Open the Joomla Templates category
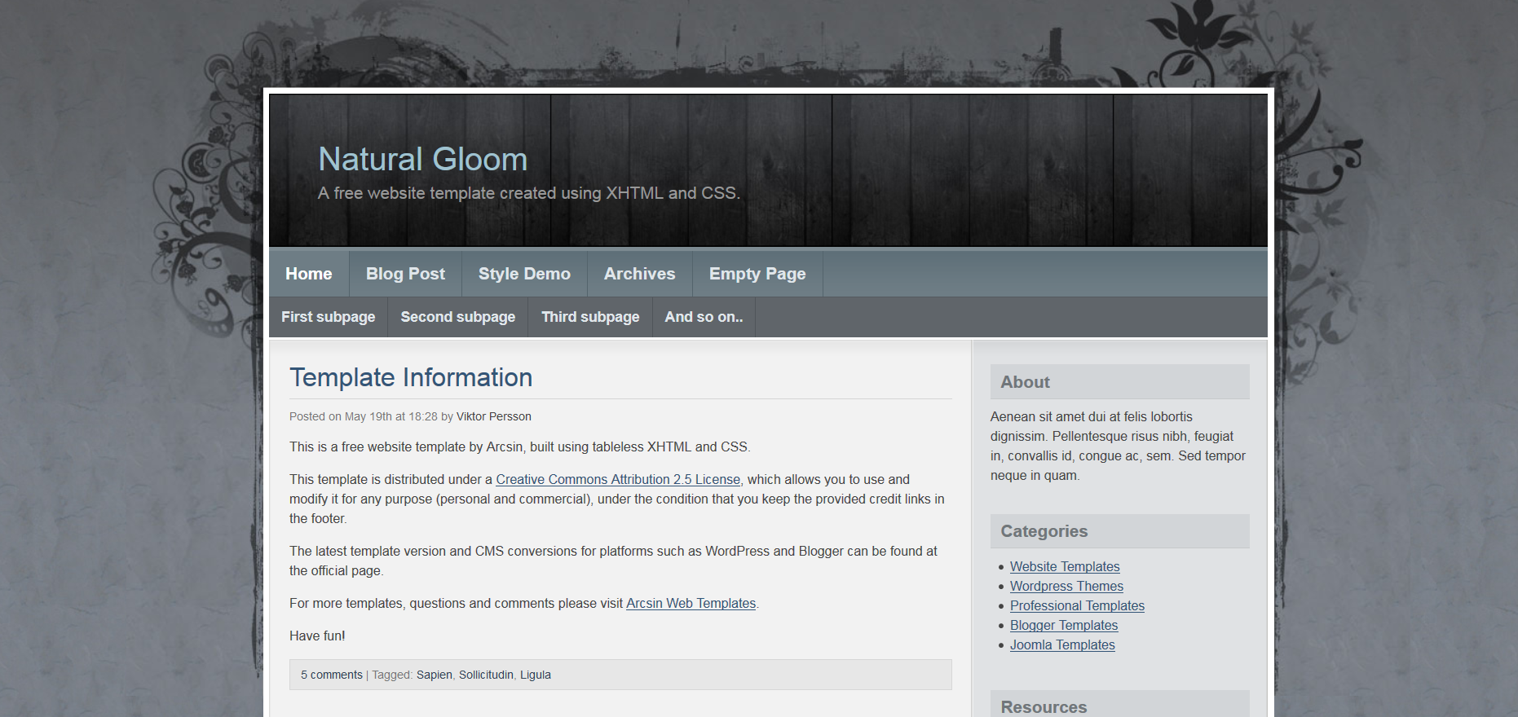 1062,645
